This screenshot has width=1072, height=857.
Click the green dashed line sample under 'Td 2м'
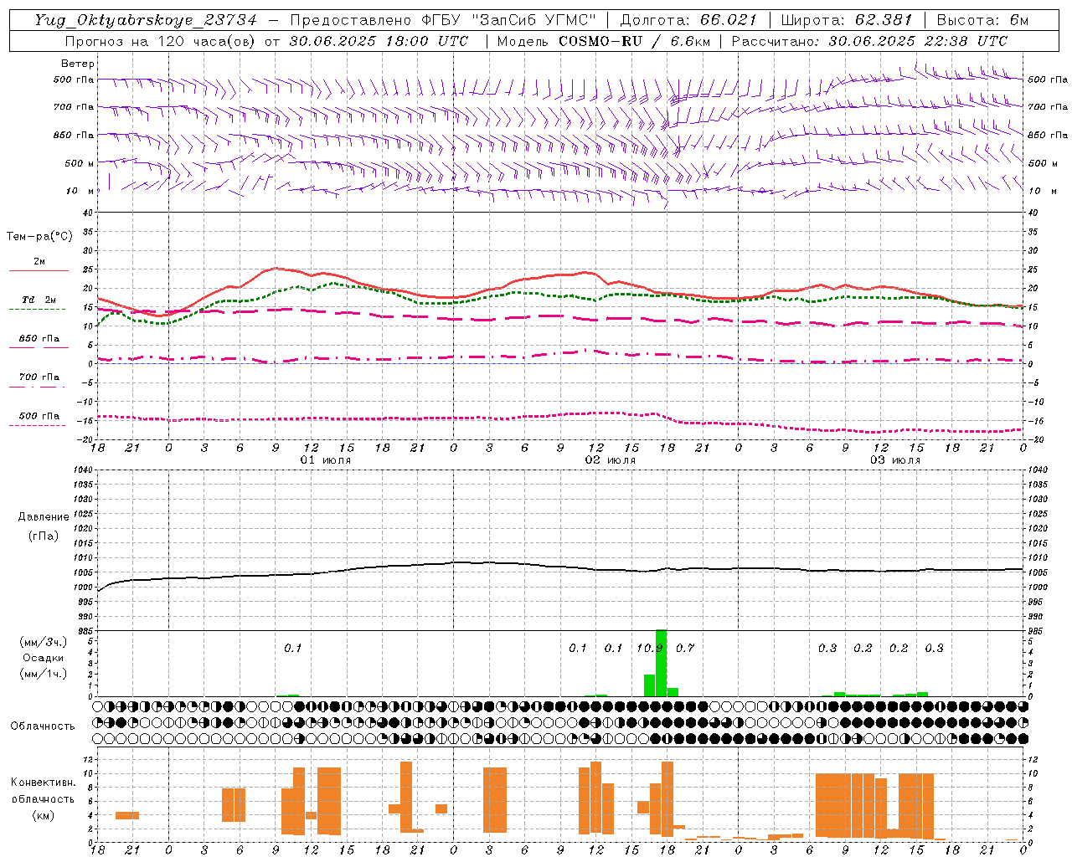point(38,309)
